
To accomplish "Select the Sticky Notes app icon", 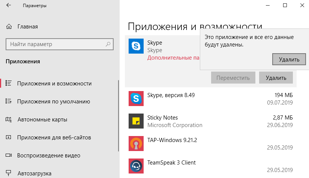I will point(135,121).
